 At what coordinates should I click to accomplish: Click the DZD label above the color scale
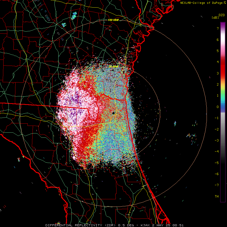(x=222, y=15)
